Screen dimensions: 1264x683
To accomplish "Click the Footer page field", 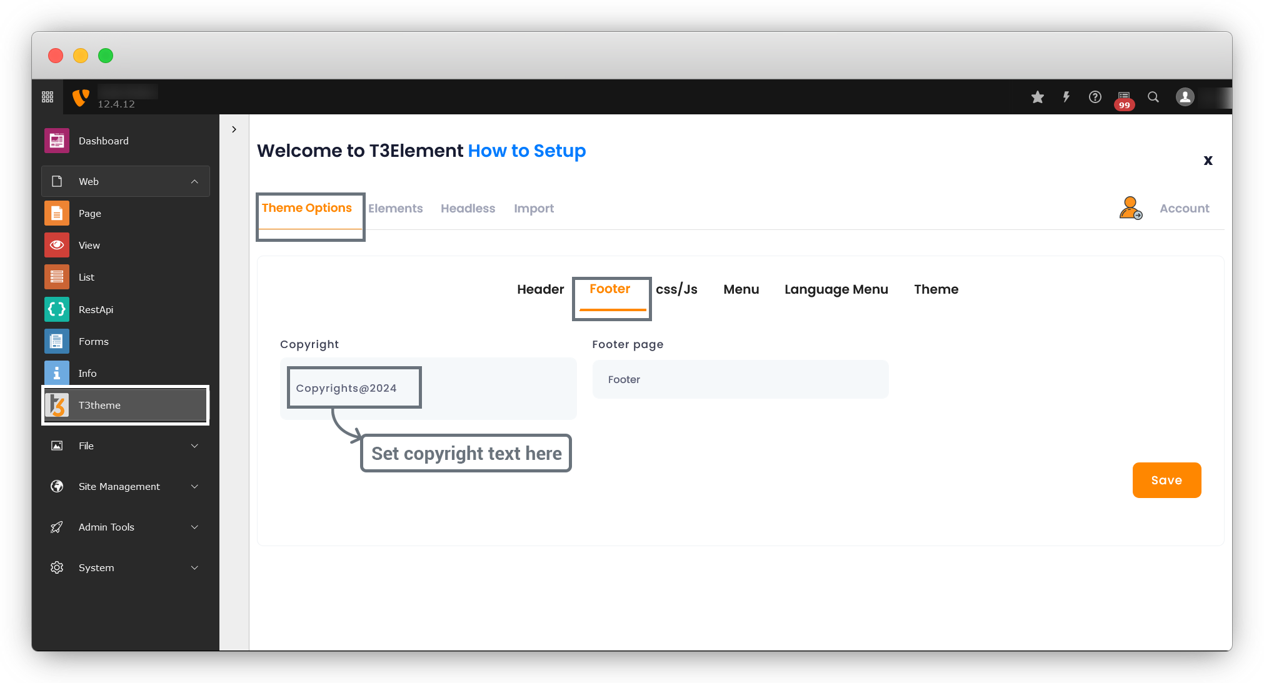I will (740, 379).
